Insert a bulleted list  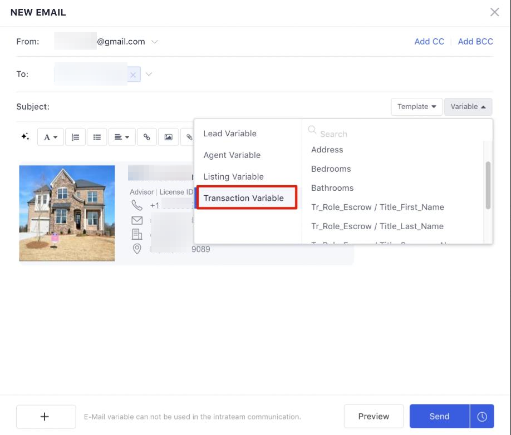tap(97, 137)
